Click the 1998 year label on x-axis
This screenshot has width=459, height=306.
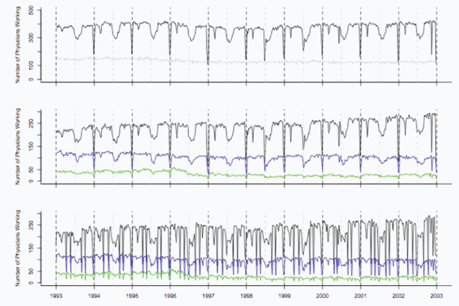246,294
